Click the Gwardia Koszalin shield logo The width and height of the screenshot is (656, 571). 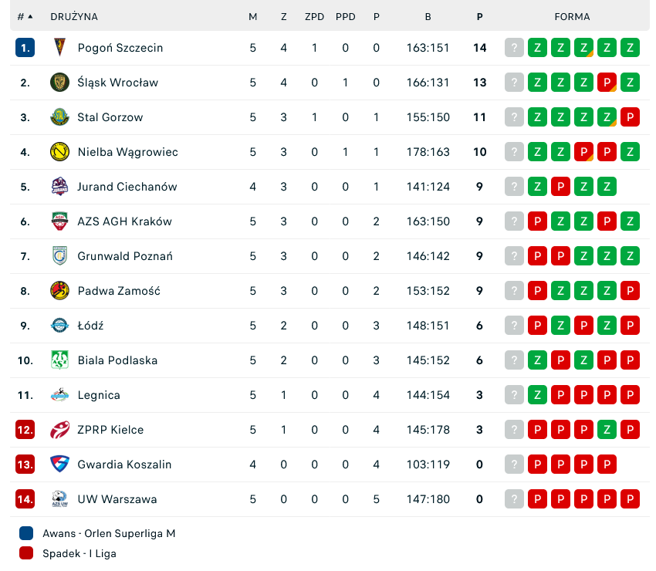tap(59, 465)
